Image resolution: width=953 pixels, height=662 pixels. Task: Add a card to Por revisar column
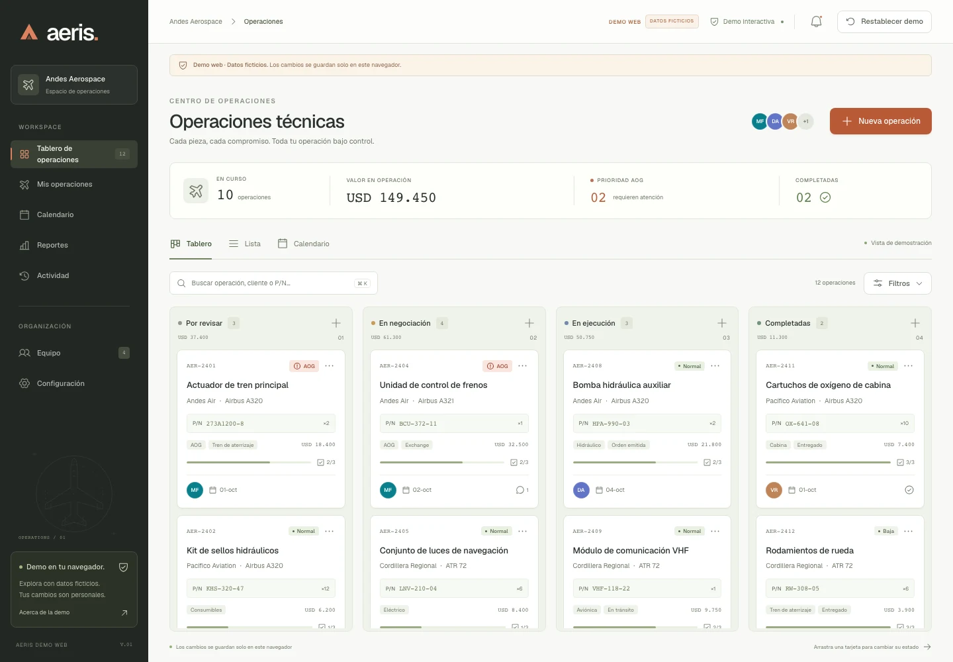click(336, 323)
